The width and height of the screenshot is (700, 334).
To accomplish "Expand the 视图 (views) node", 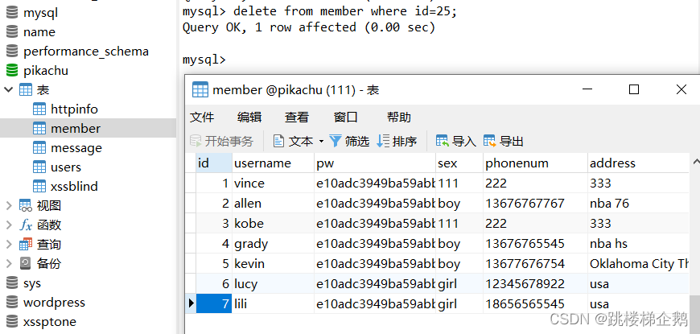I will click(x=9, y=205).
